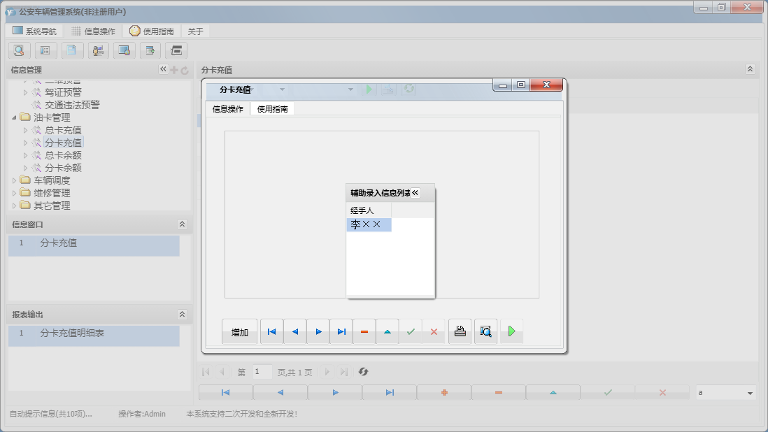This screenshot has width=768, height=432.
Task: Click the monitor-with-globe toolbar icon
Action: 124,50
